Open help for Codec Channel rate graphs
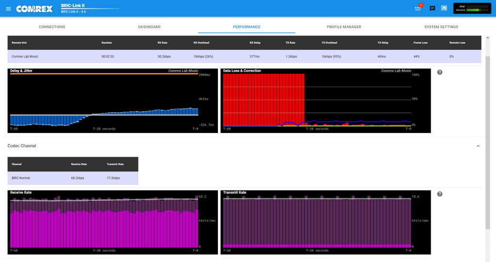Viewport: 496px width, 262px height. (x=440, y=194)
